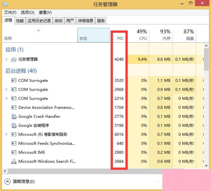Expand Microsoft (R) 卷影复制服务 row
Image resolution: width=211 pixels, height=191 pixels.
[x=6, y=134]
